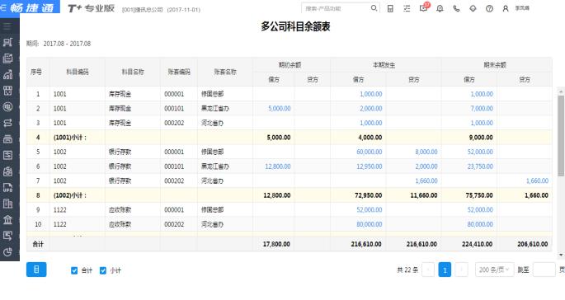
Task: Open the UFO sidebar module
Action: tap(7, 187)
